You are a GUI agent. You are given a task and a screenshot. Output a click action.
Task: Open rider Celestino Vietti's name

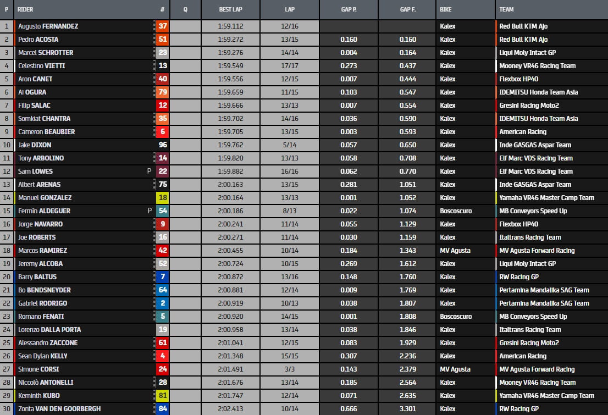[x=43, y=65]
